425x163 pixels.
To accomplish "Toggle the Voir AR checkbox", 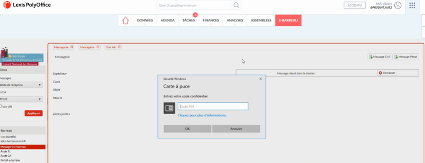I will click(x=1, y=106).
